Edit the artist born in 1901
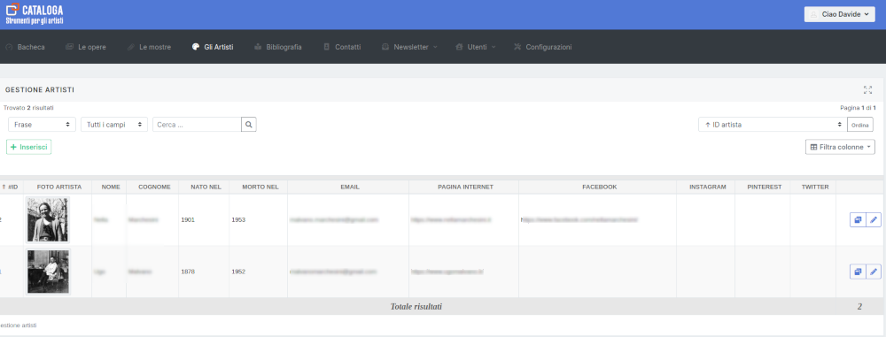 [x=874, y=219]
